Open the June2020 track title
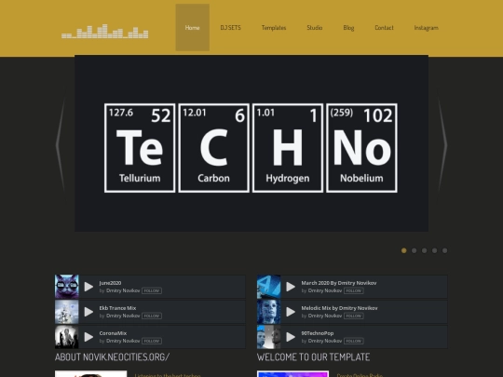503x377 pixels. click(x=110, y=283)
